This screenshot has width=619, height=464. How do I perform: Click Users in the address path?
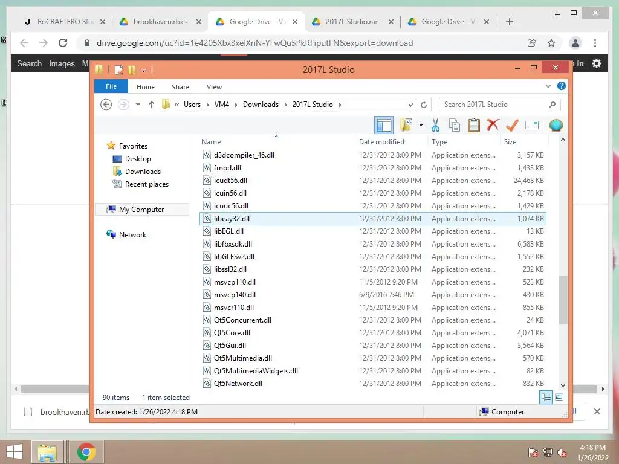192,105
